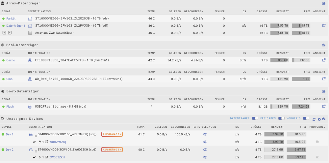The image size is (329, 163).
Task: View protocol log for ZW603ZKH partition
Action: point(317,157)
